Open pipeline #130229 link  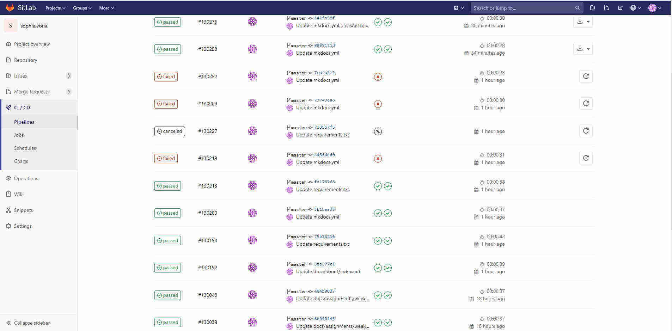pos(208,104)
